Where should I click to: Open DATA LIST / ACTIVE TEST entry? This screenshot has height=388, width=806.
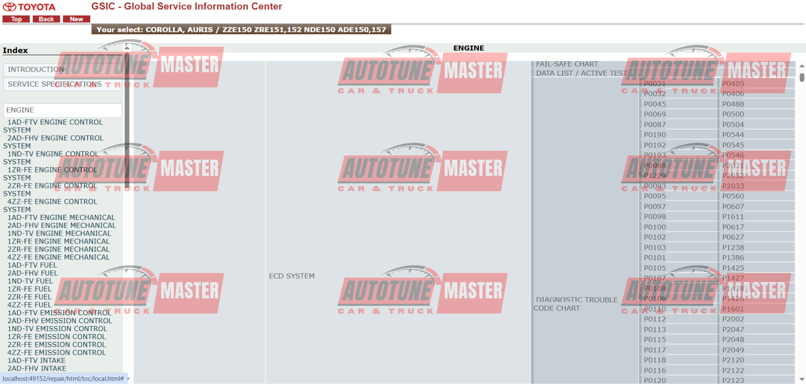tap(582, 74)
